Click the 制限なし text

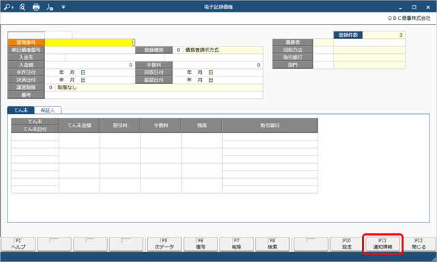(x=67, y=87)
